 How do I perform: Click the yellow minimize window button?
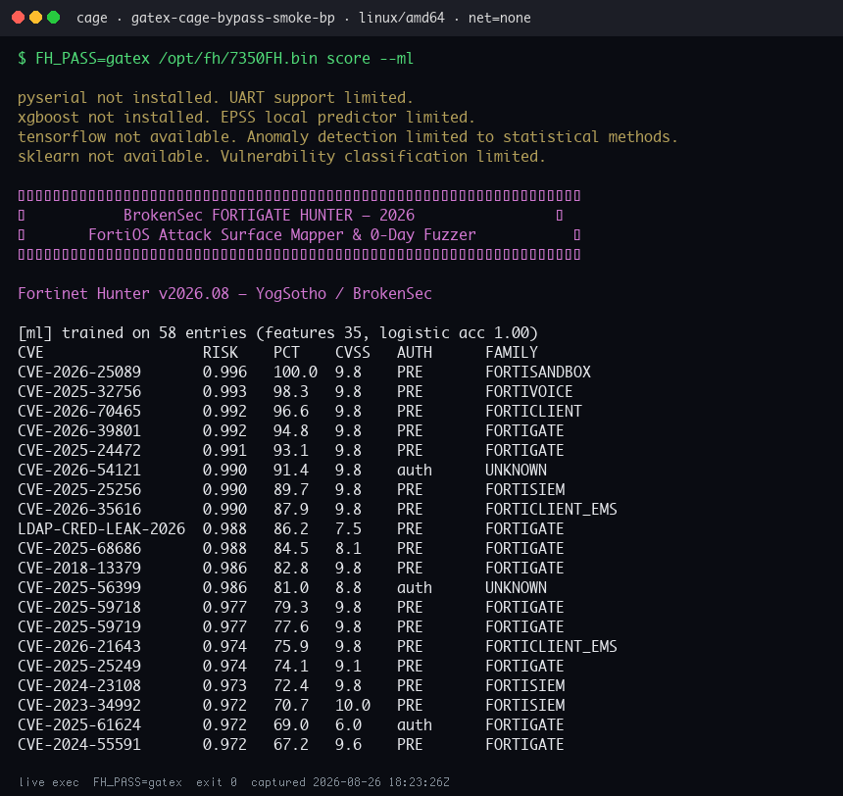click(x=35, y=18)
